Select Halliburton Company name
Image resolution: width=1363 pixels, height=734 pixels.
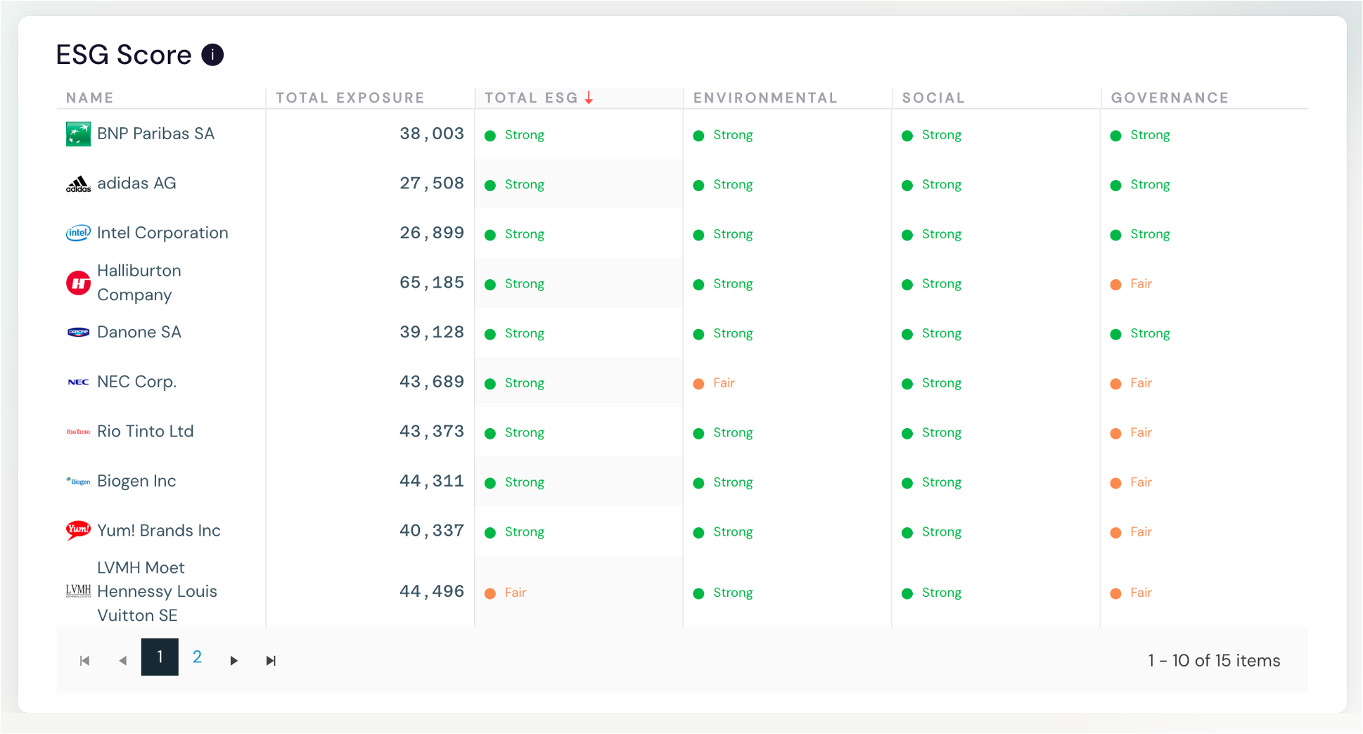[x=139, y=283]
